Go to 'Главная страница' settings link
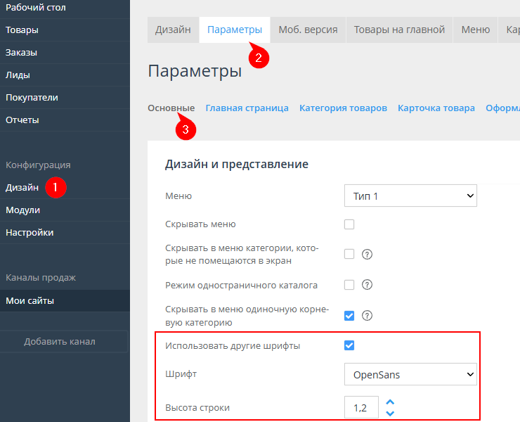 (247, 108)
